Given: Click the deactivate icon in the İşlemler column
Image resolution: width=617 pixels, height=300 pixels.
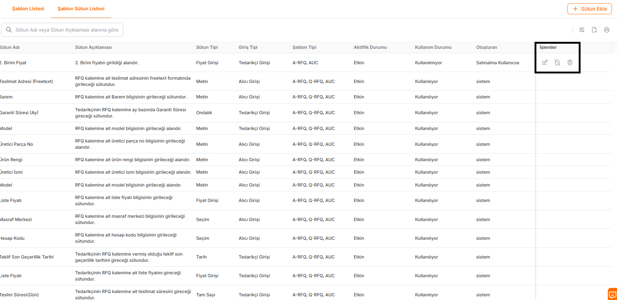Looking at the screenshot, I should [557, 62].
